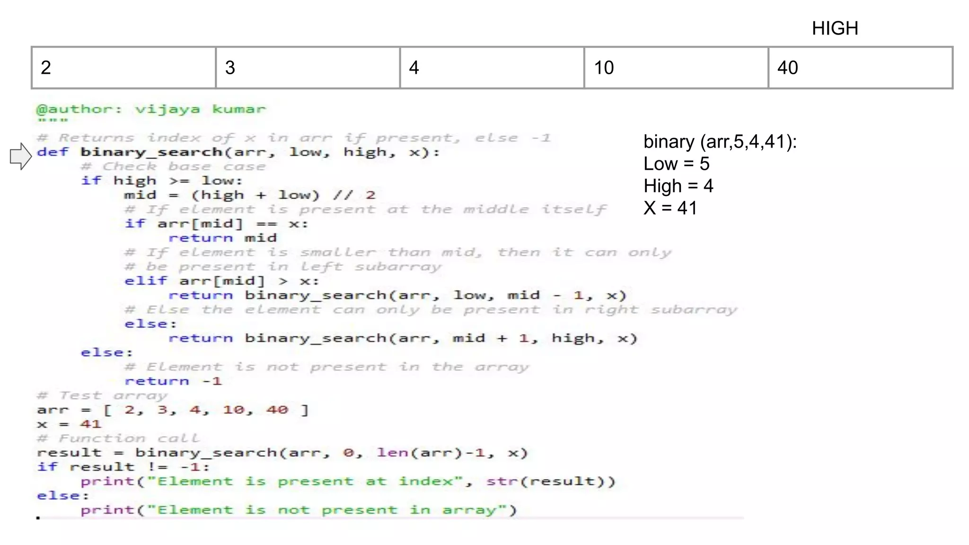The width and height of the screenshot is (969, 545).
Task: Click the 'X = 41' line
Action: [670, 208]
